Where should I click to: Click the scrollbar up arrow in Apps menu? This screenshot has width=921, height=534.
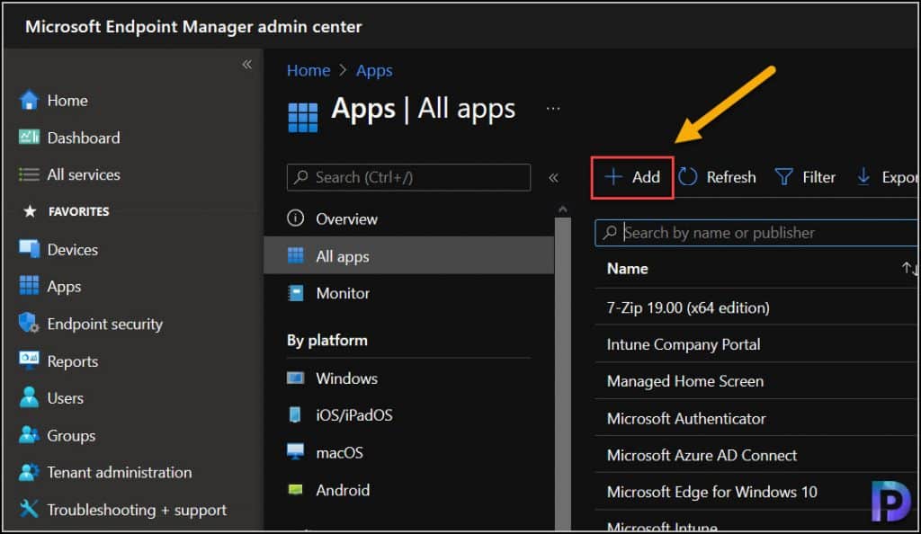[563, 209]
